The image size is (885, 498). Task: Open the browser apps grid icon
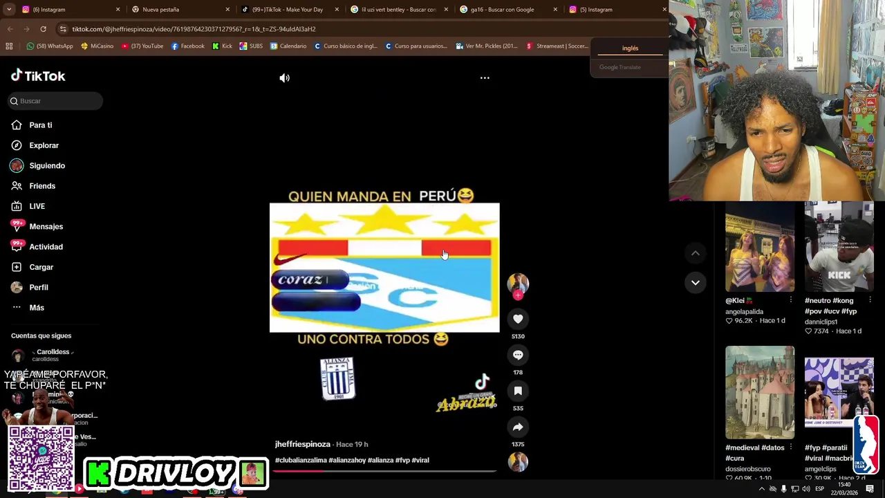9,46
